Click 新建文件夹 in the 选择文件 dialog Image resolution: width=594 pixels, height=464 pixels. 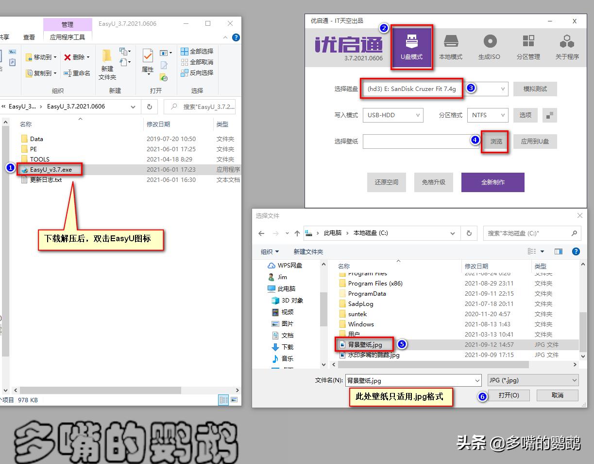308,251
